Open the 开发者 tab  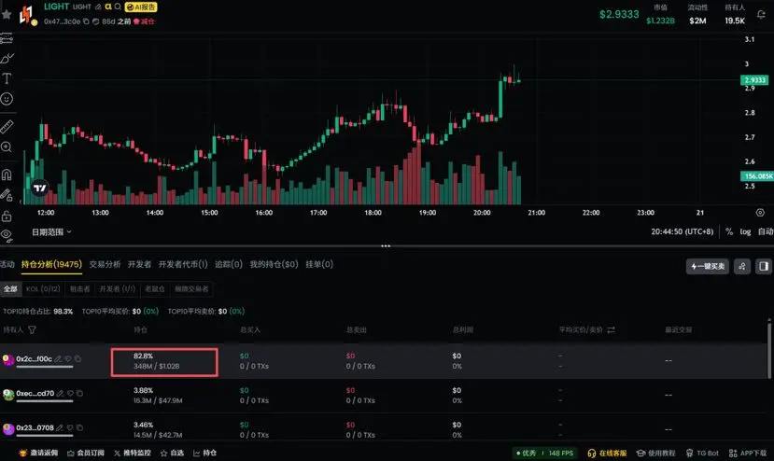point(139,264)
